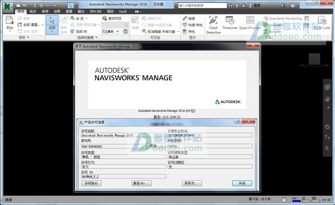Expand the quick access toolbar customize arrow
Viewport: 335px width, 205px height.
click(76, 6)
